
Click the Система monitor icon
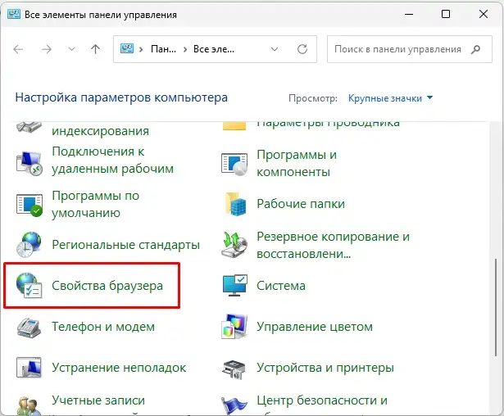[235, 286]
